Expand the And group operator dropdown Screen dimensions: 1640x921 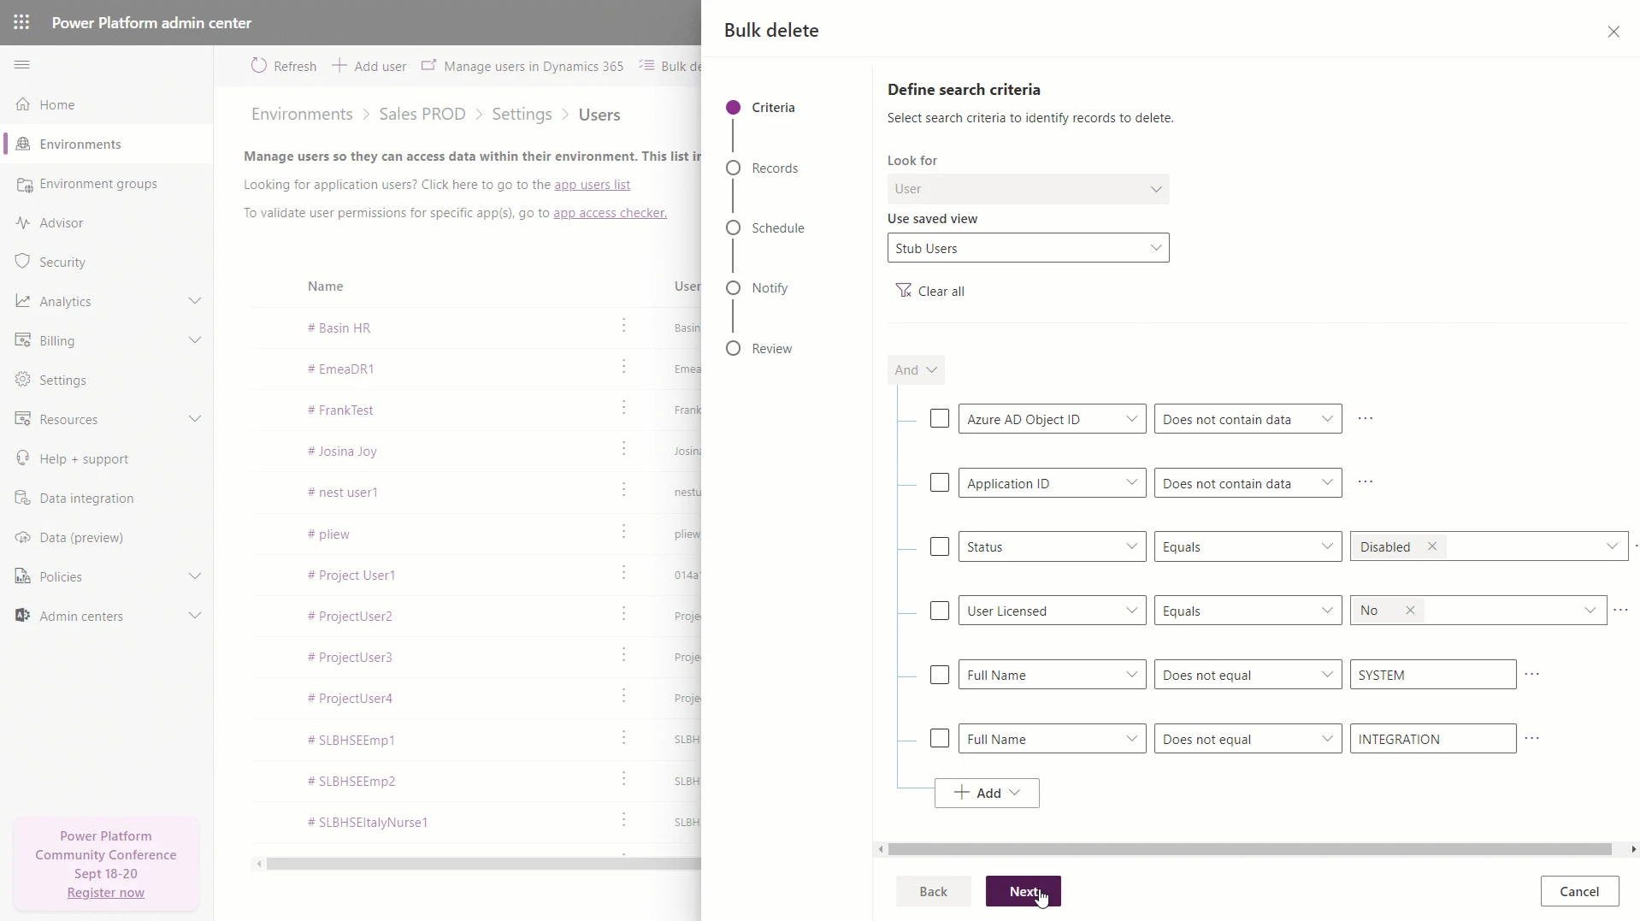click(x=916, y=370)
